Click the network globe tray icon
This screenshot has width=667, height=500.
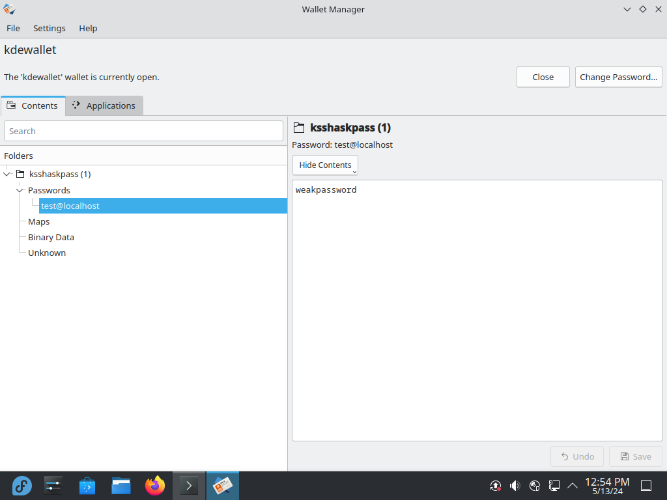(x=535, y=486)
